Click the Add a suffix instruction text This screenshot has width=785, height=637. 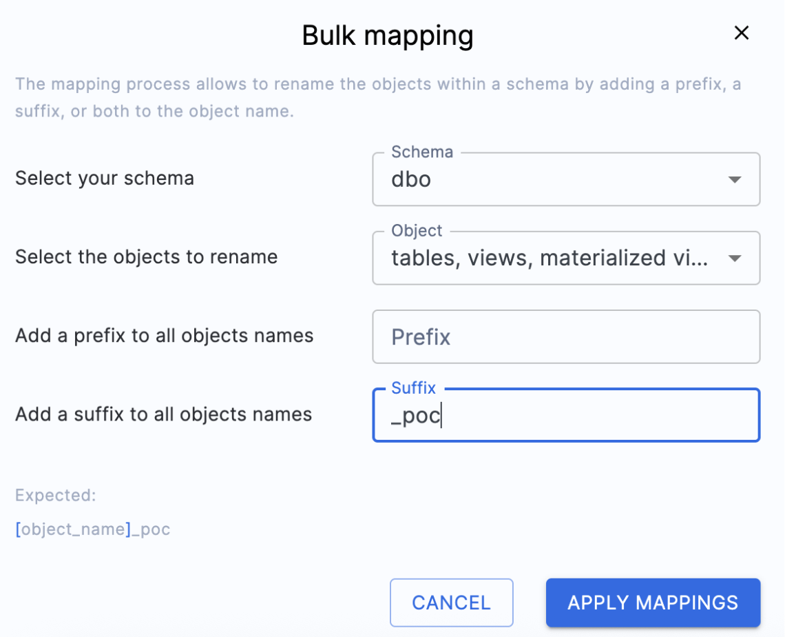pos(163,414)
